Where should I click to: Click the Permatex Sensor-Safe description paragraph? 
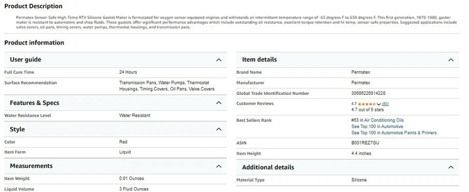click(236, 22)
